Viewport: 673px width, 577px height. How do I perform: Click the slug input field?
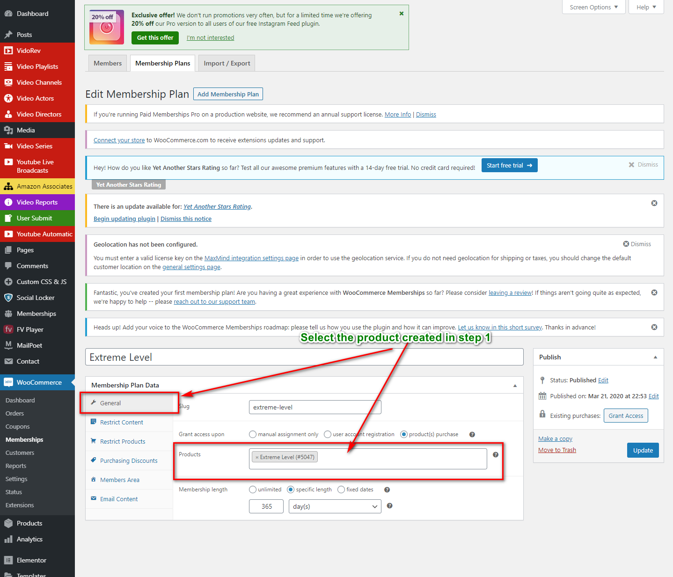[x=315, y=407]
